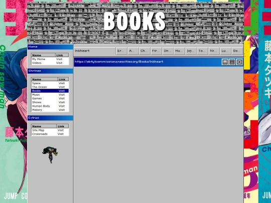Click the Name column header in Shrines table

coord(45,79)
